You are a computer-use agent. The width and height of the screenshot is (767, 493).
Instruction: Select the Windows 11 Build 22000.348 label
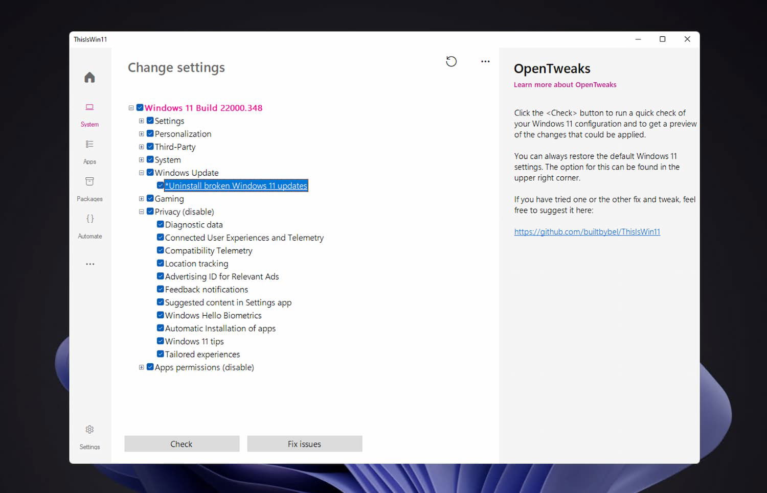pyautogui.click(x=204, y=108)
